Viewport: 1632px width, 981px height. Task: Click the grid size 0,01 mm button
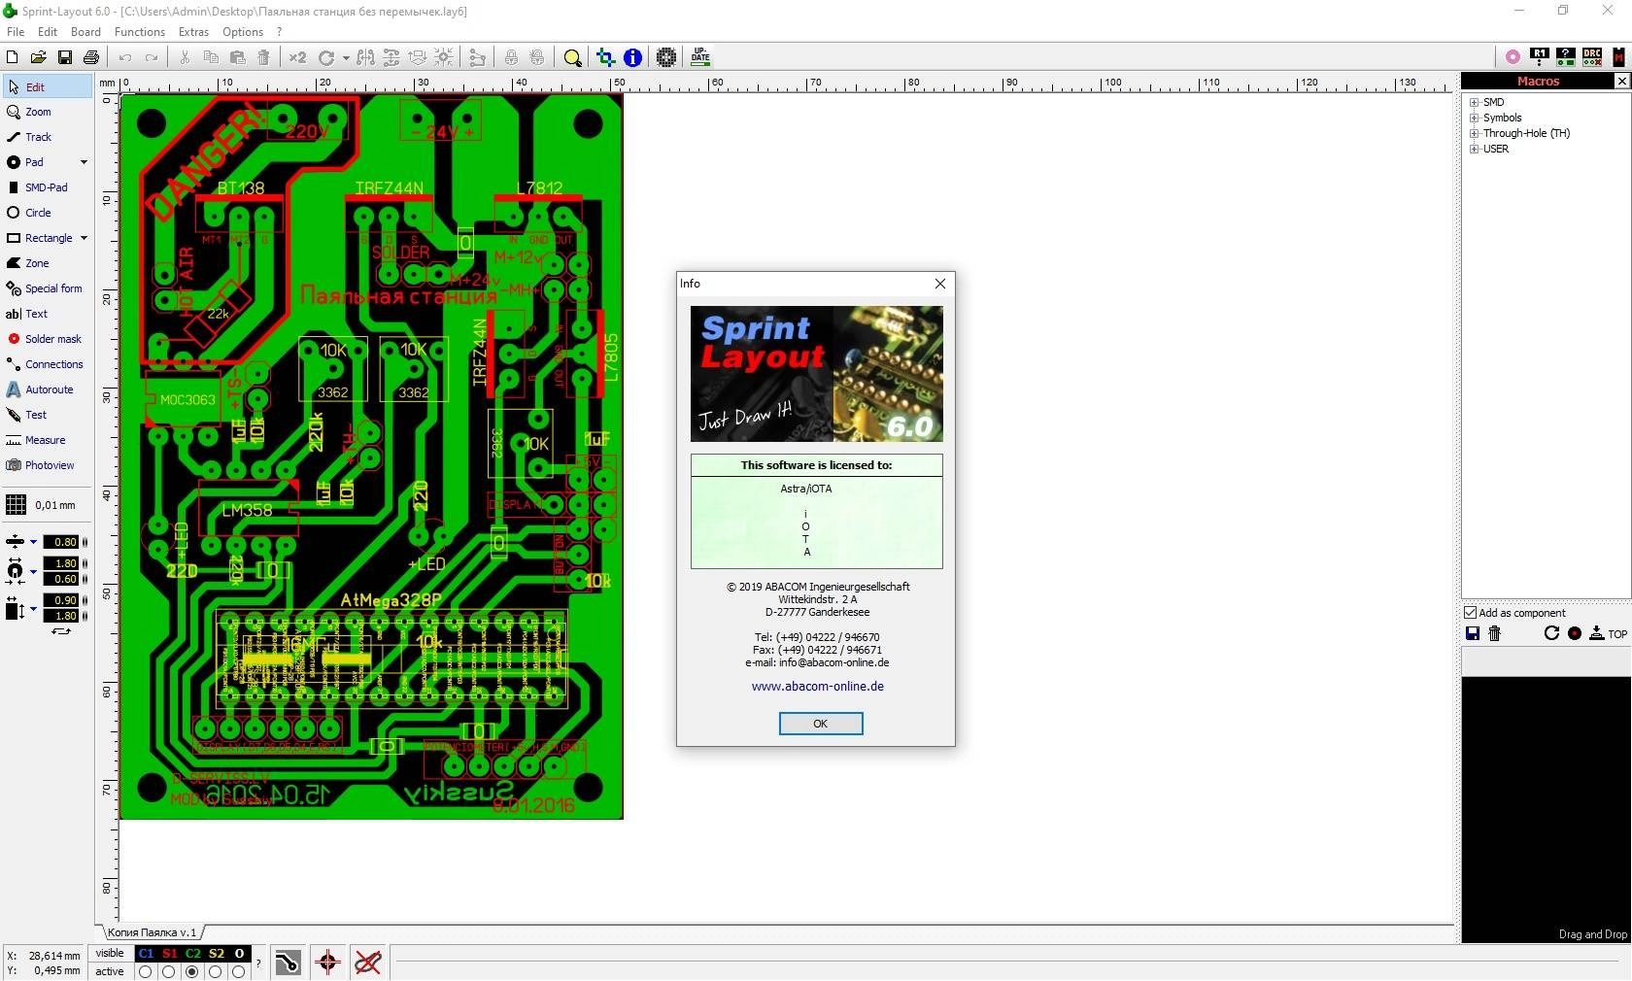tap(42, 505)
